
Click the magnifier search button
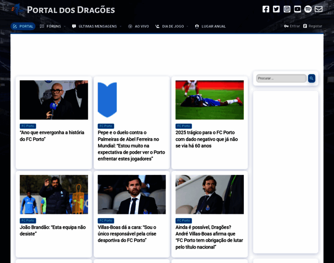tap(312, 78)
